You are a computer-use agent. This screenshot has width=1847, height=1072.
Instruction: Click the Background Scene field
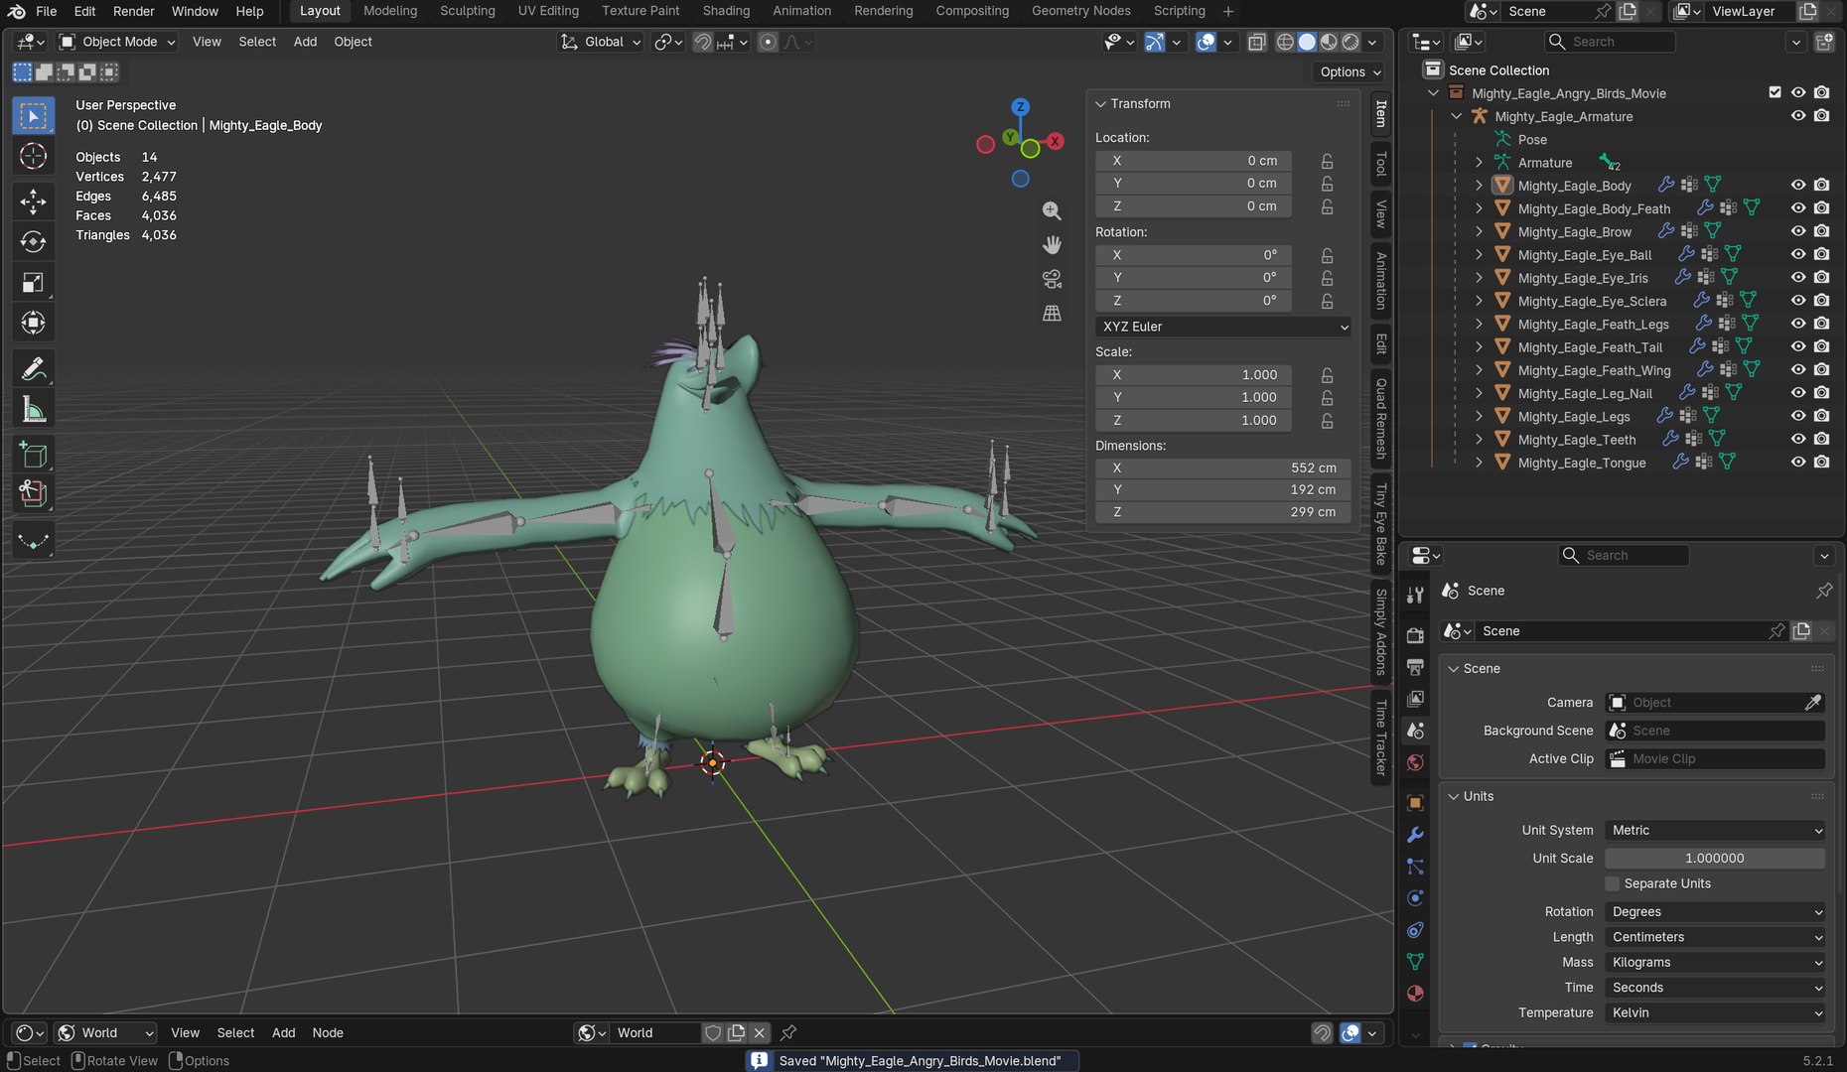pyautogui.click(x=1715, y=731)
